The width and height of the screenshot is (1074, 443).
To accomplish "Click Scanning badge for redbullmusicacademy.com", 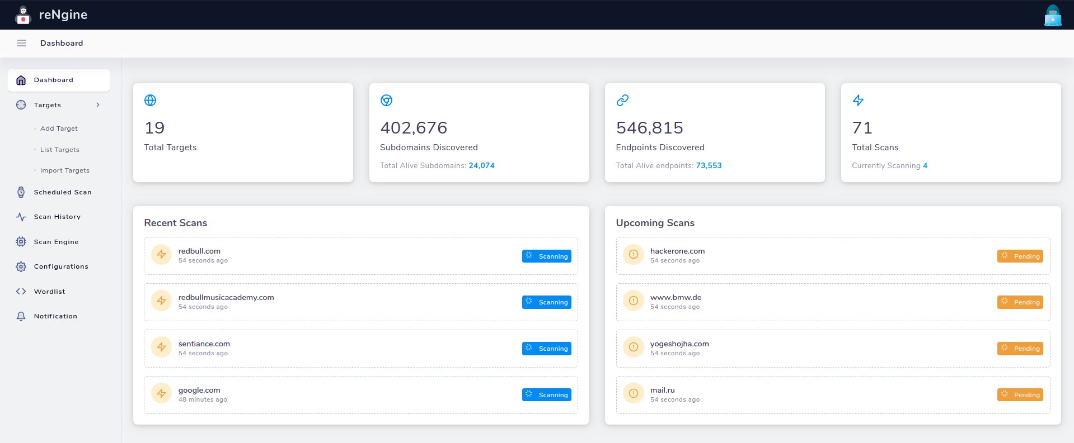I will coord(547,302).
